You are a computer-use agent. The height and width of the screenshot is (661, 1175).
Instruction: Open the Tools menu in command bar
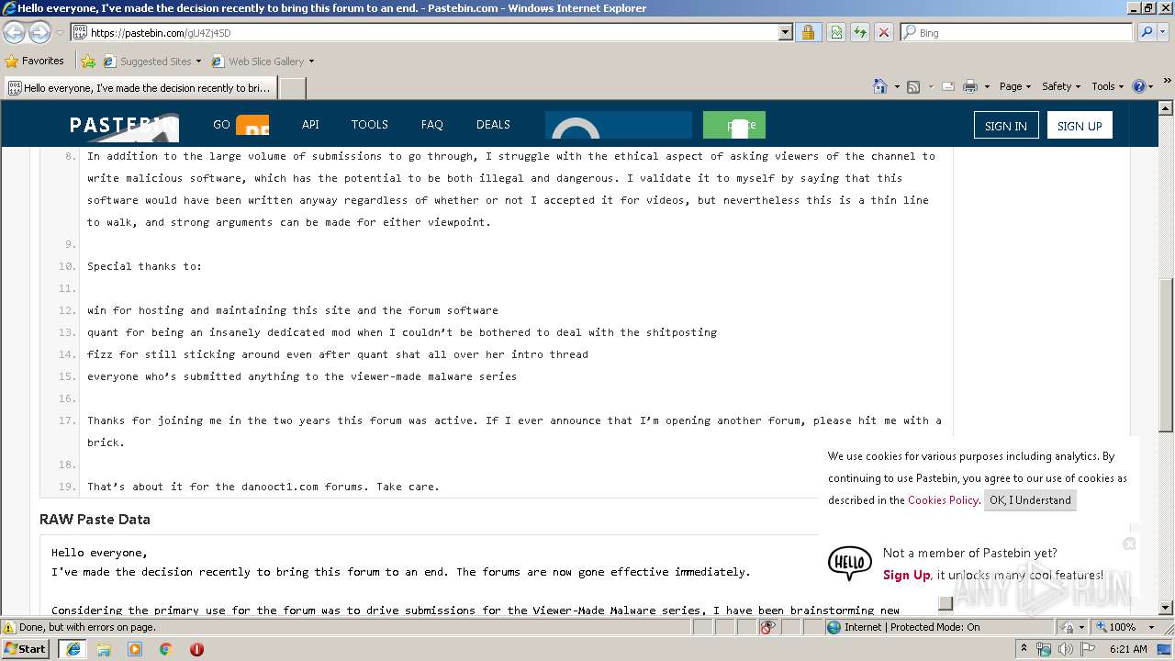tap(1107, 86)
